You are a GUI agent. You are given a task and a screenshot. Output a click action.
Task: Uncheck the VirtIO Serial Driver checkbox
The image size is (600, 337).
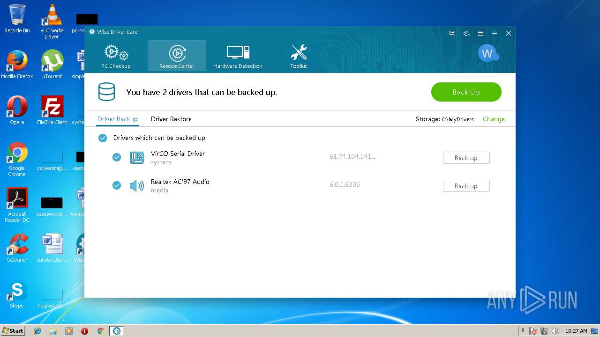tap(117, 158)
